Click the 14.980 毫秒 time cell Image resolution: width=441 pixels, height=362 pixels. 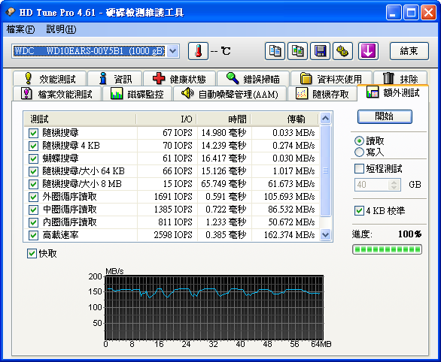[224, 133]
